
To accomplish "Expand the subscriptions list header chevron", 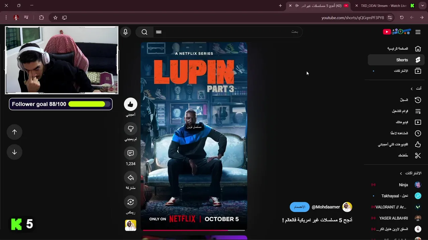I will point(401,173).
